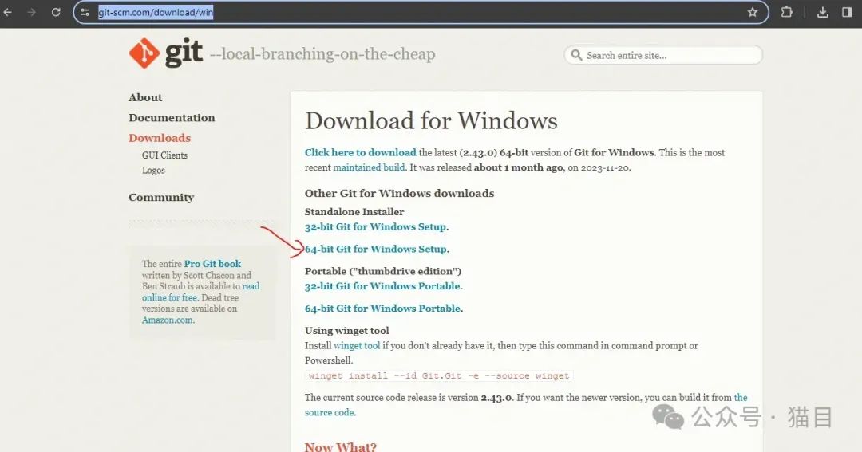The image size is (862, 452).
Task: Open the 'winget tool' link
Action: tap(357, 345)
